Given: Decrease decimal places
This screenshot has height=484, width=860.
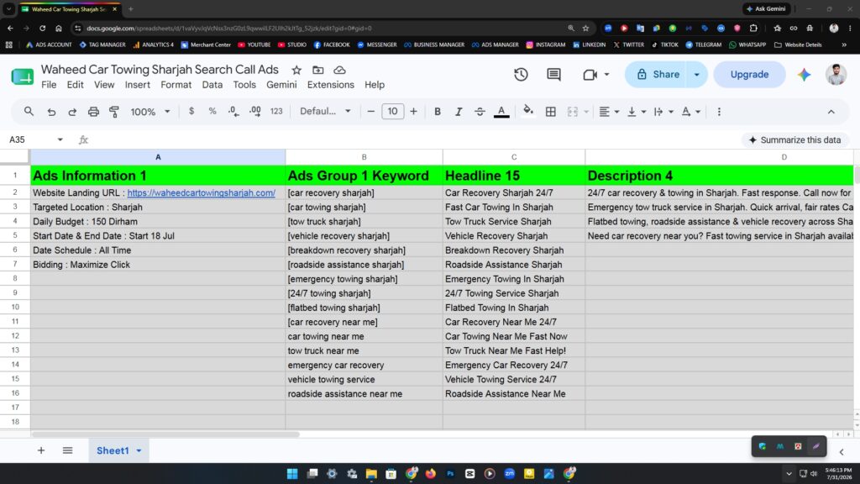Looking at the screenshot, I should coord(233,112).
